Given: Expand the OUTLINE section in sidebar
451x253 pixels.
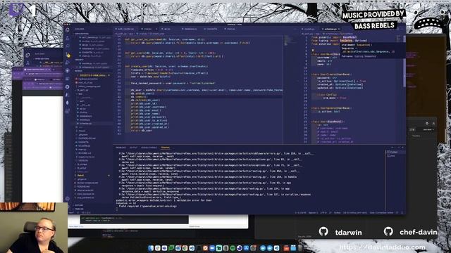Looking at the screenshot, I should [79, 205].
